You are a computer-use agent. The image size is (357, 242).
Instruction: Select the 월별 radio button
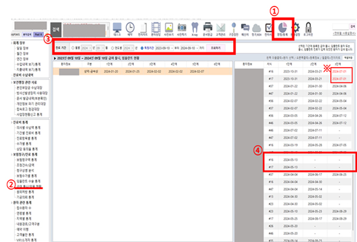coord(73,48)
